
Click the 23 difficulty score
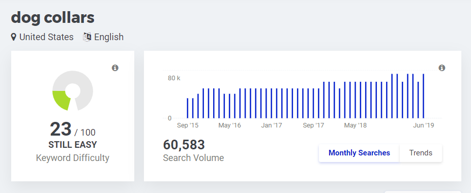click(x=61, y=129)
